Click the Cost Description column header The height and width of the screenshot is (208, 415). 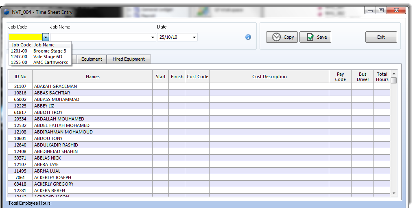click(269, 77)
